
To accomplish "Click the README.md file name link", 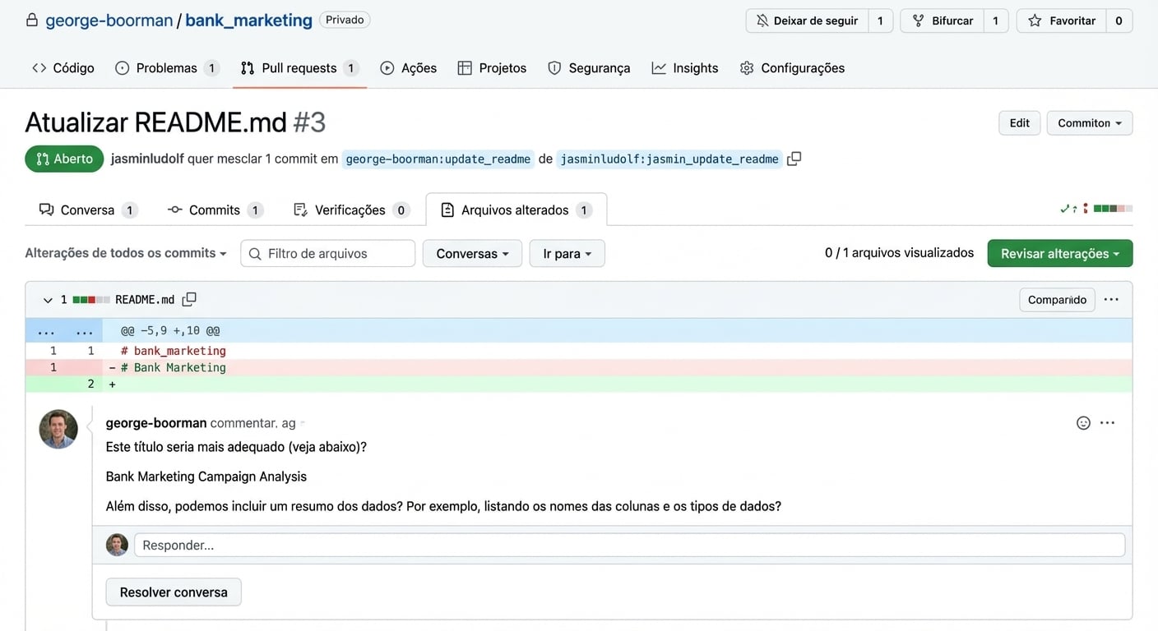I will pos(145,300).
